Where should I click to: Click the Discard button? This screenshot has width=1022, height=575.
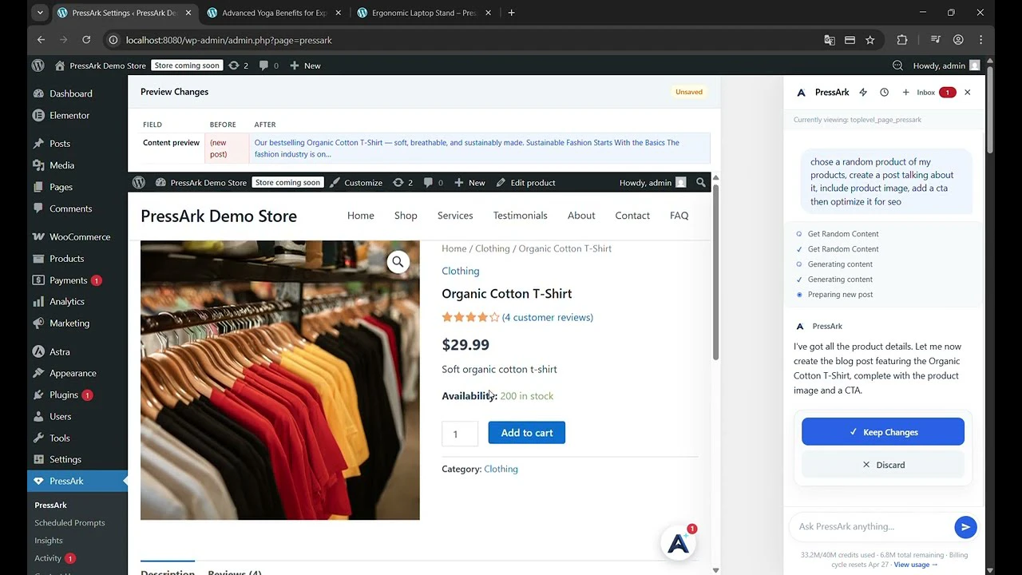click(883, 465)
